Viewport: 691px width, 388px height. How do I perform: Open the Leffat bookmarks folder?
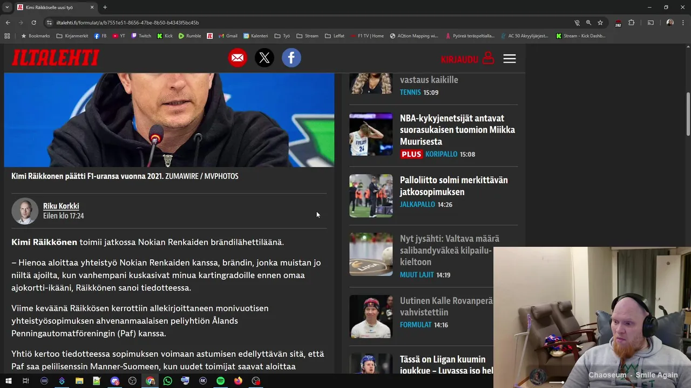coord(335,36)
